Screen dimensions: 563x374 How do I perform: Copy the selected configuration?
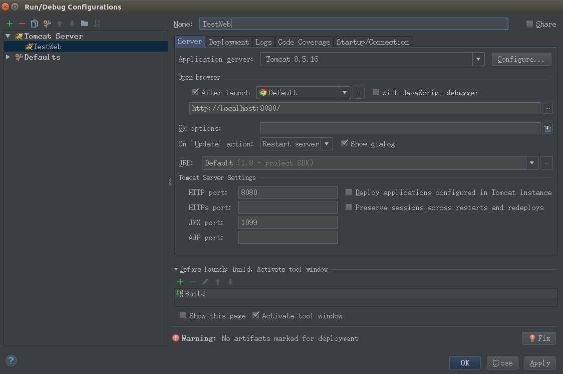point(35,24)
